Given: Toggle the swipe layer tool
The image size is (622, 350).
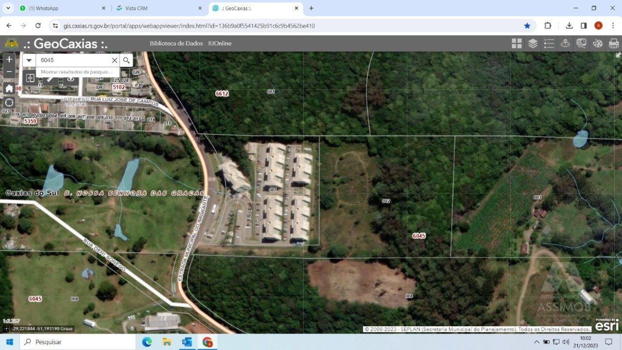Looking at the screenshot, I should pyautogui.click(x=30, y=78).
